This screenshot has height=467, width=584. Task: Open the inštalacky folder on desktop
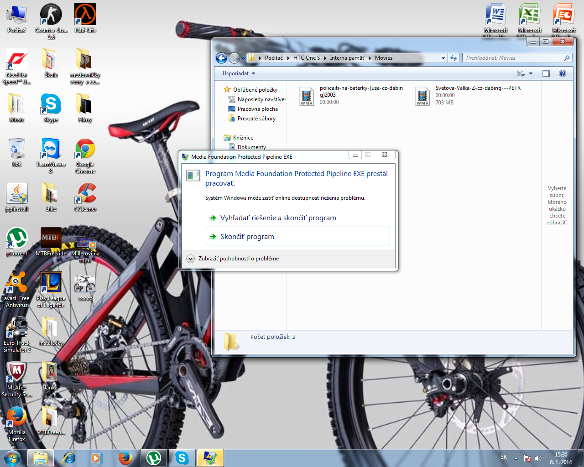pyautogui.click(x=51, y=332)
